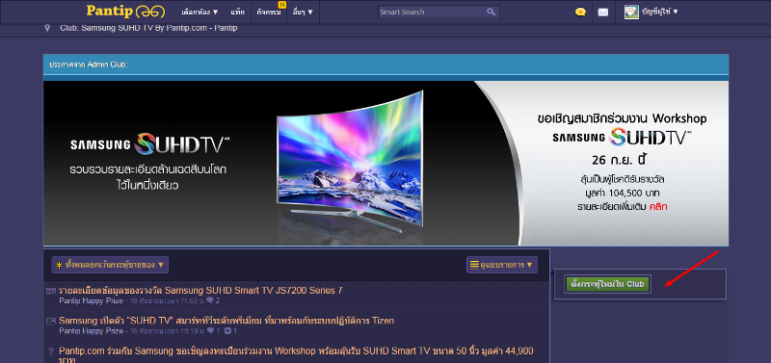The width and height of the screenshot is (771, 363).
Task: Click the magnifier icon in Smart Search
Action: click(491, 12)
